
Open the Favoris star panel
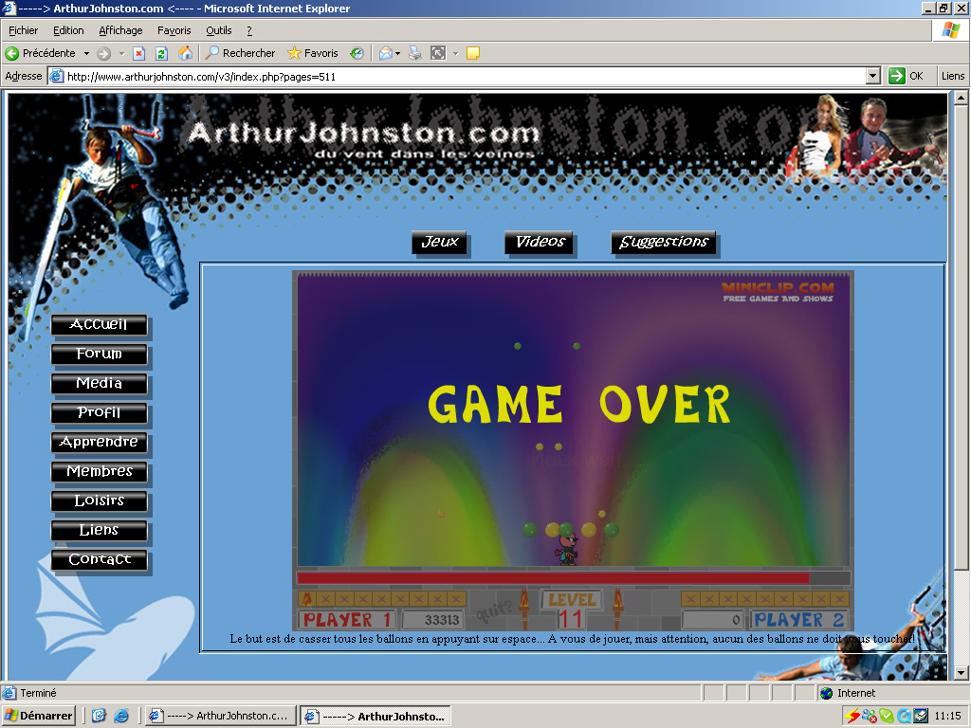tap(313, 53)
